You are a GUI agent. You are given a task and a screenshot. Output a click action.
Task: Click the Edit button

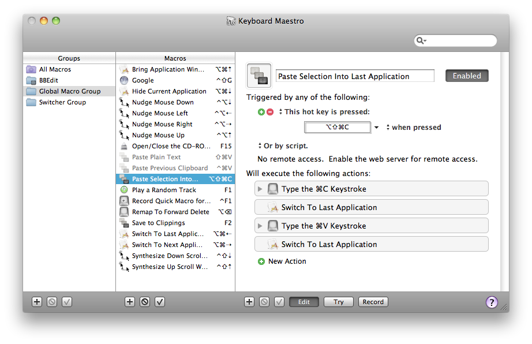point(304,302)
